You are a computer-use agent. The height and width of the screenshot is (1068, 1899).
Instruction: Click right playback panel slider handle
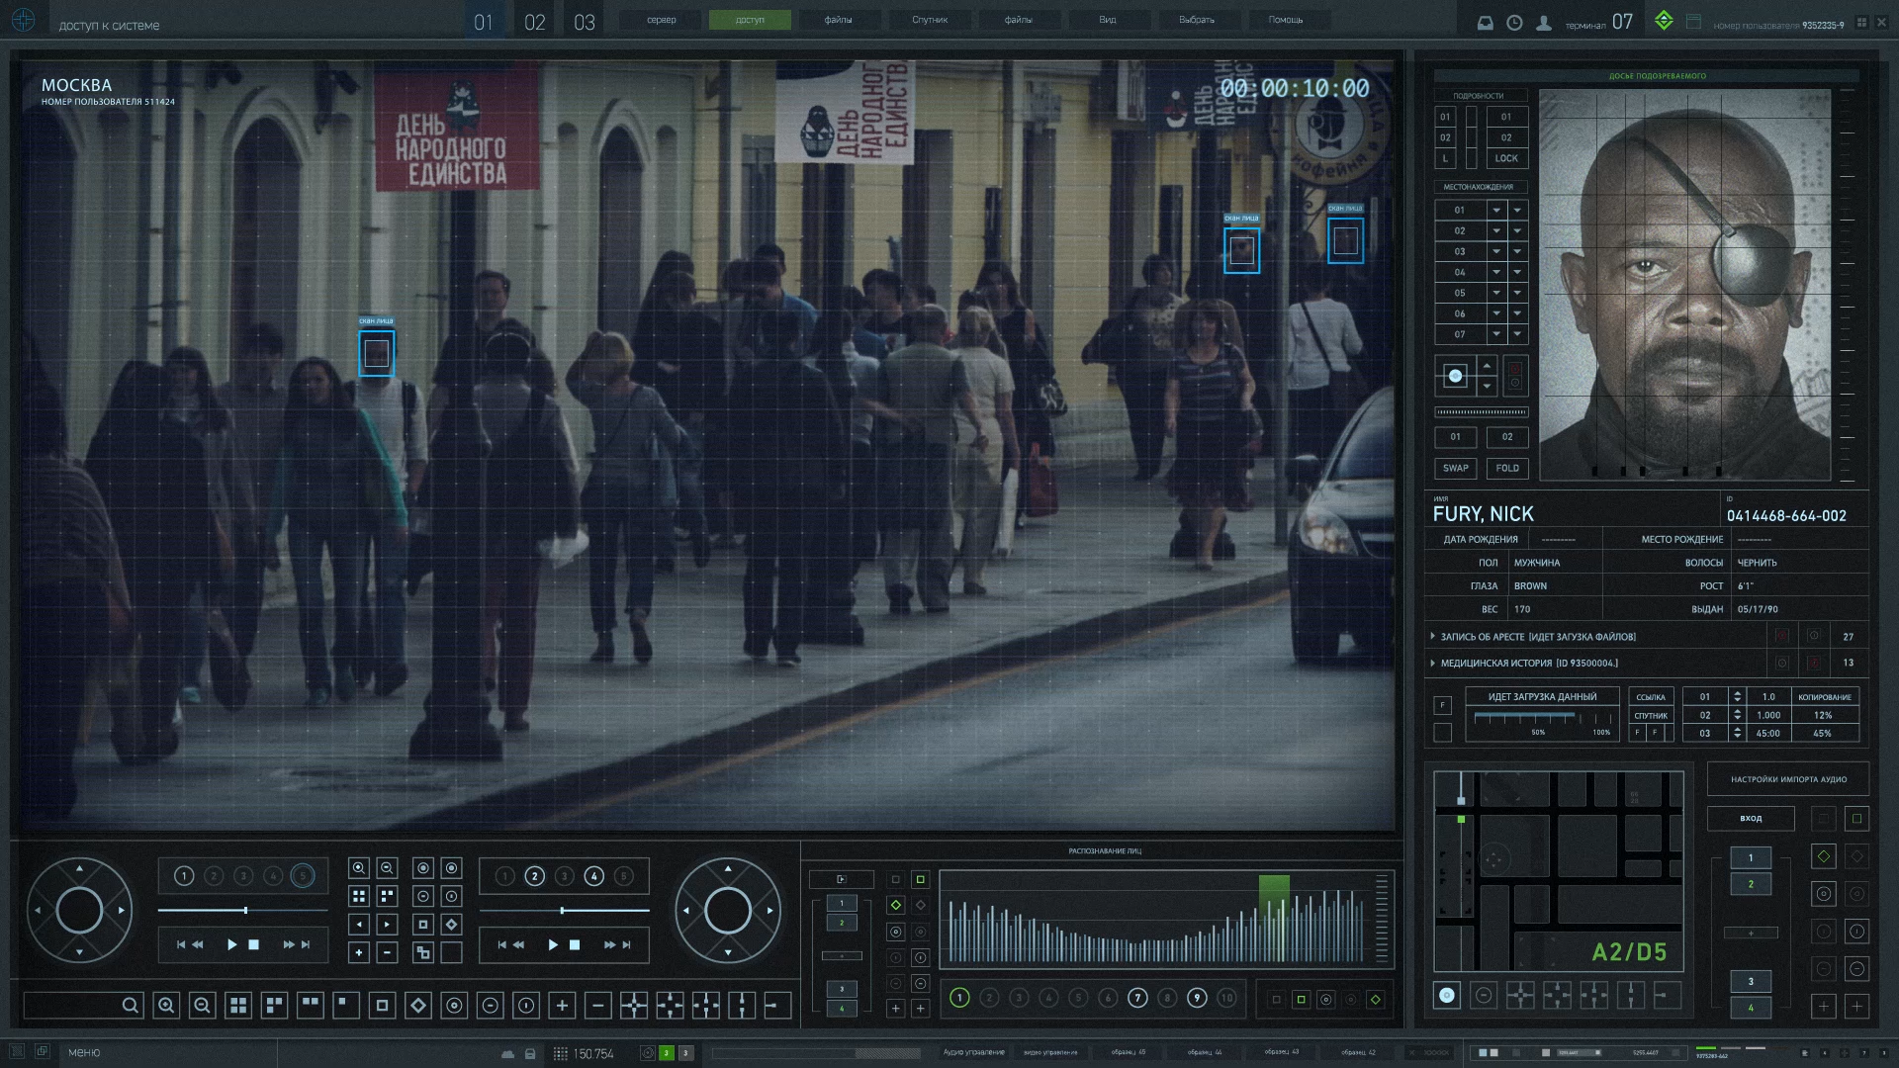pyautogui.click(x=562, y=910)
